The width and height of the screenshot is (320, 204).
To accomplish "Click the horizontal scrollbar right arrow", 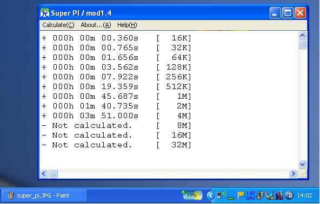I will point(293,174).
